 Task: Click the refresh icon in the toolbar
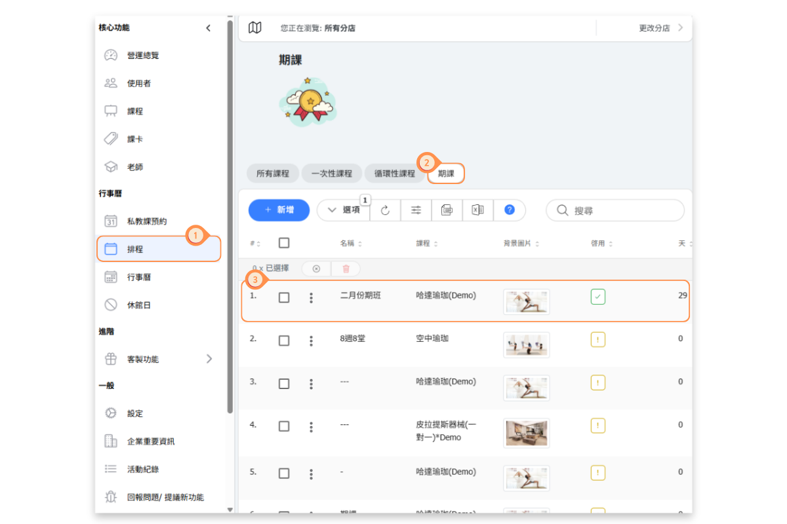click(385, 210)
